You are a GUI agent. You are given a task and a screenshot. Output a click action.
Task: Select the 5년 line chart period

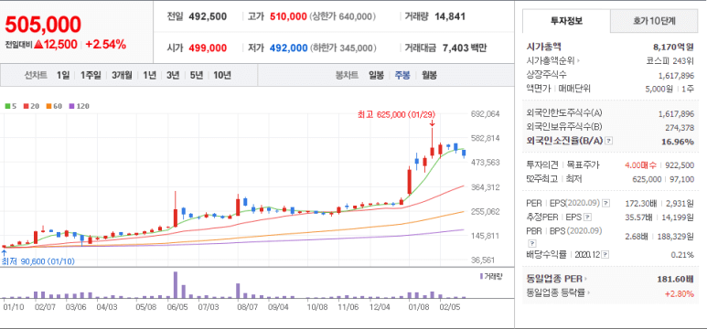pos(197,75)
